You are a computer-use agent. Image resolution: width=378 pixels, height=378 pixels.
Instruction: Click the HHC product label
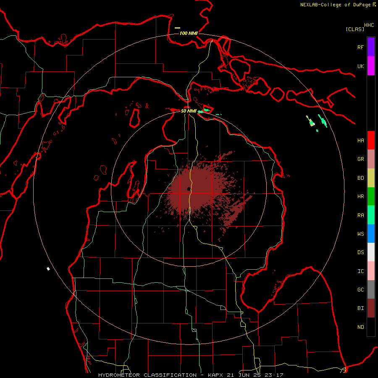click(369, 25)
